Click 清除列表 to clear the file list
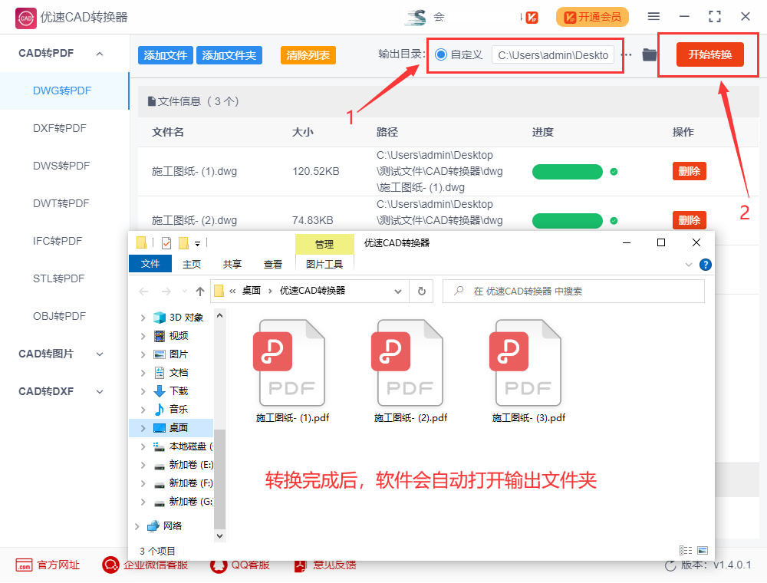 tap(308, 54)
